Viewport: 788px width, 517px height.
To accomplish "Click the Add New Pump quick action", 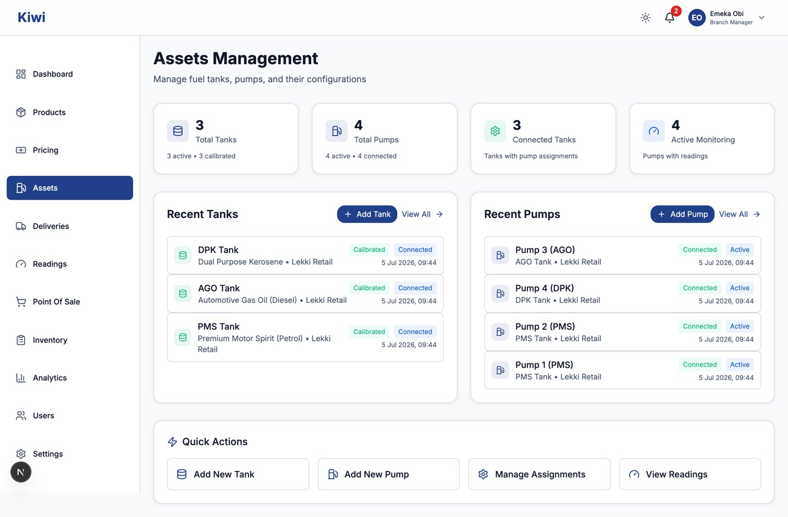I will click(x=389, y=474).
